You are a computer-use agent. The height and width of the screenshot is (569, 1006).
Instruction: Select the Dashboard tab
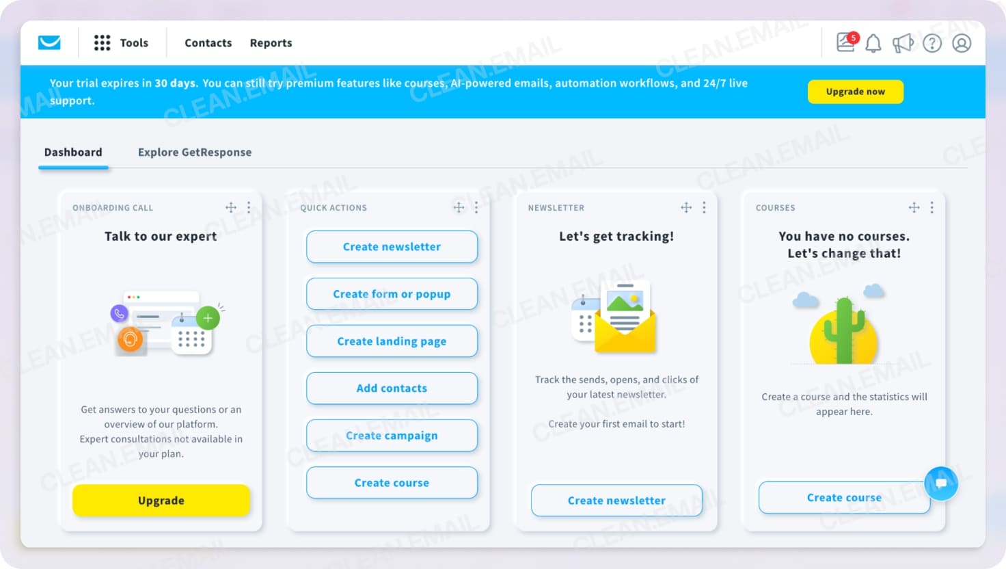point(72,152)
